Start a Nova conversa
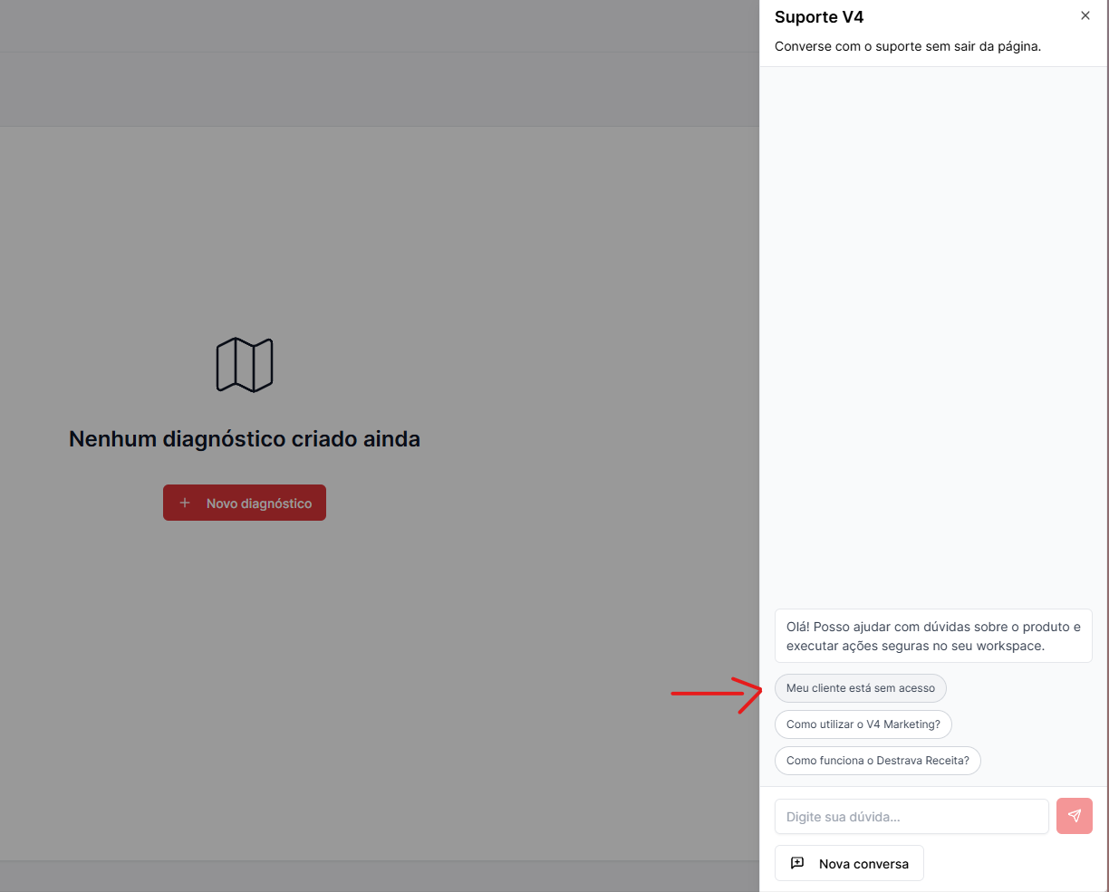This screenshot has width=1109, height=892. 849,863
